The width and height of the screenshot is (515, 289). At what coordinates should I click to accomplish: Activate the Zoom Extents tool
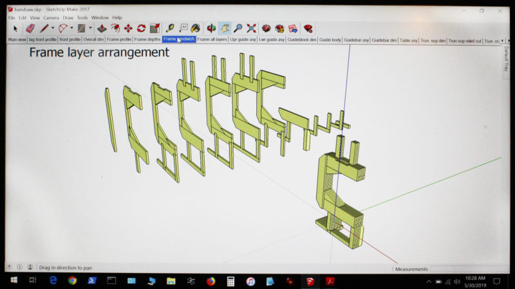coord(251,29)
